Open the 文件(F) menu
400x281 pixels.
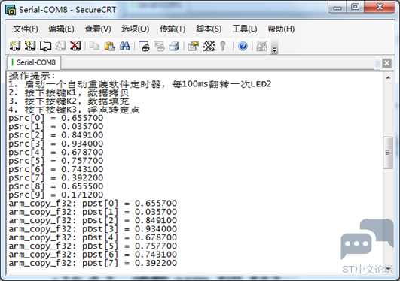tap(26, 29)
